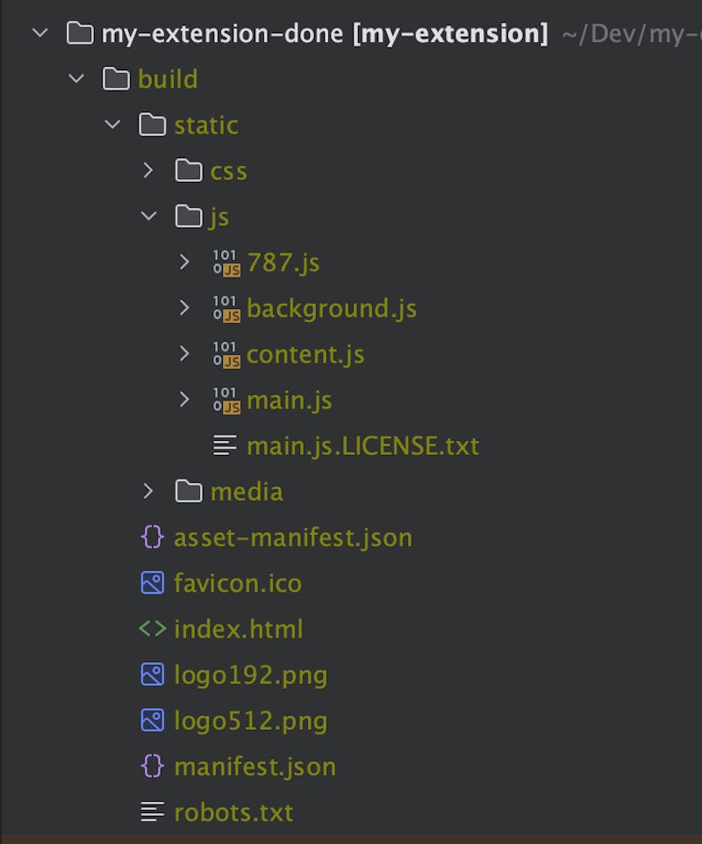The image size is (702, 844).
Task: Click the HTML icon next to index.html
Action: coord(153,629)
